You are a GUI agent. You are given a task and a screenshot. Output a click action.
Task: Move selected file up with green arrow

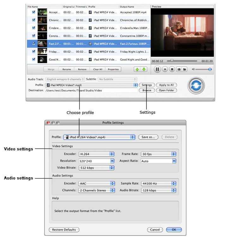[137, 70]
